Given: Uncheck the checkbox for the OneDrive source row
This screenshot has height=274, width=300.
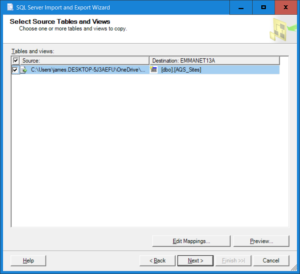Looking at the screenshot, I should click(x=15, y=70).
